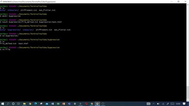The height and width of the screenshot is (106, 189).
Task: Minimize the MINGW64 terminal window
Action: point(172,1)
